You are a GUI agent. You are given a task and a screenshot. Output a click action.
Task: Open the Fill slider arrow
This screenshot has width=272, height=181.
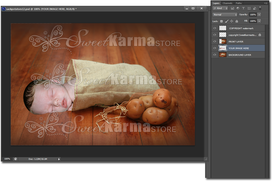click(259, 21)
